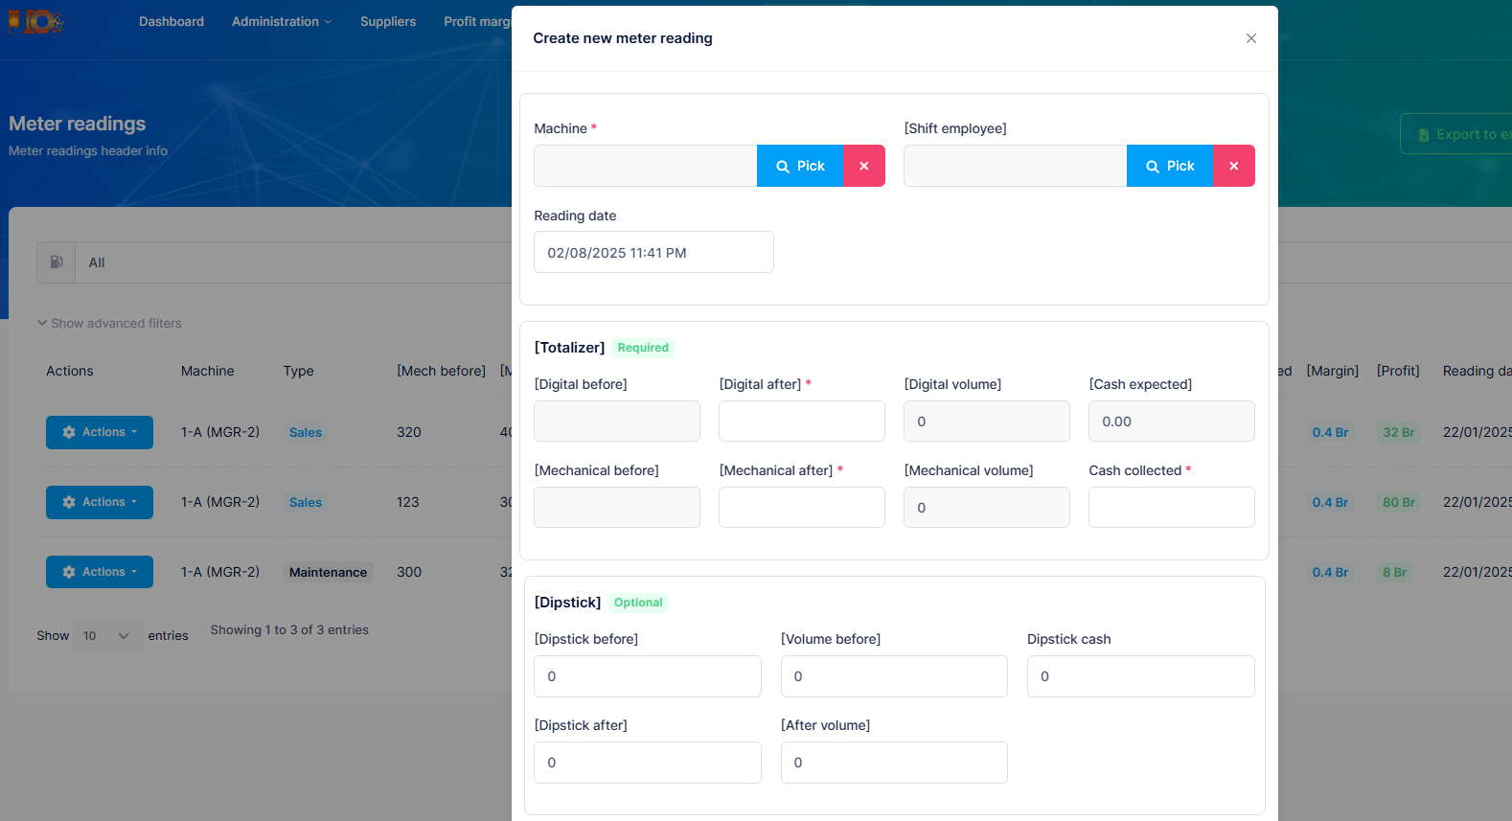Click the Cash collected input field

(1171, 508)
